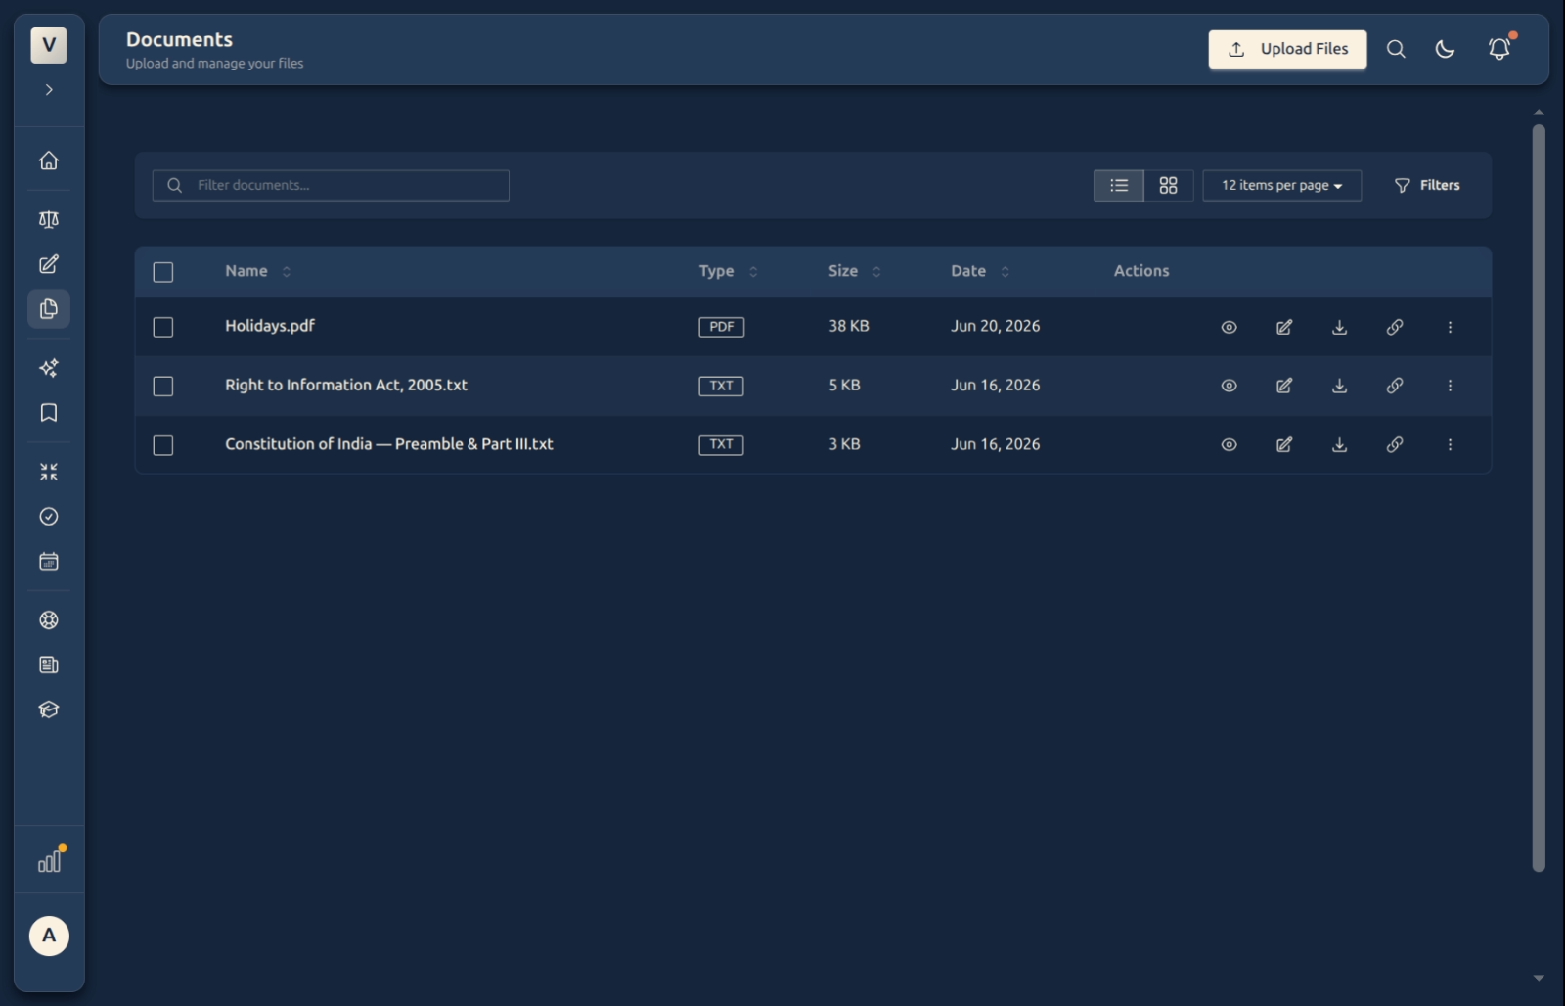Click the vertical page scrollbar
This screenshot has height=1006, width=1565.
pos(1539,497)
